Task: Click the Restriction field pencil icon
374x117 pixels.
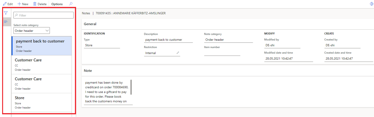Action: coord(178,53)
